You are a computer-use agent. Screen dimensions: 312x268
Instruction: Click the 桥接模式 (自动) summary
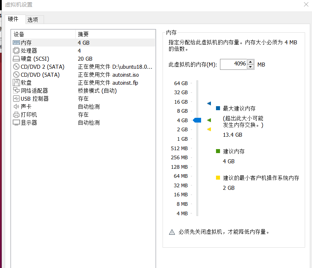pyautogui.click(x=97, y=91)
